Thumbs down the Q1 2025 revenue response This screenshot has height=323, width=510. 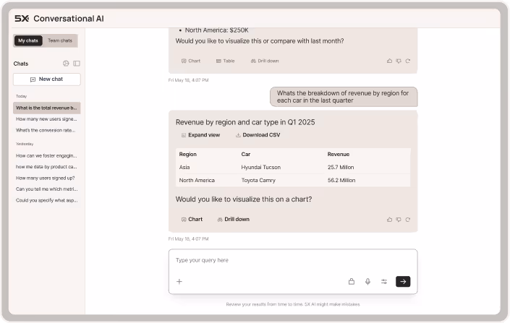399,220
